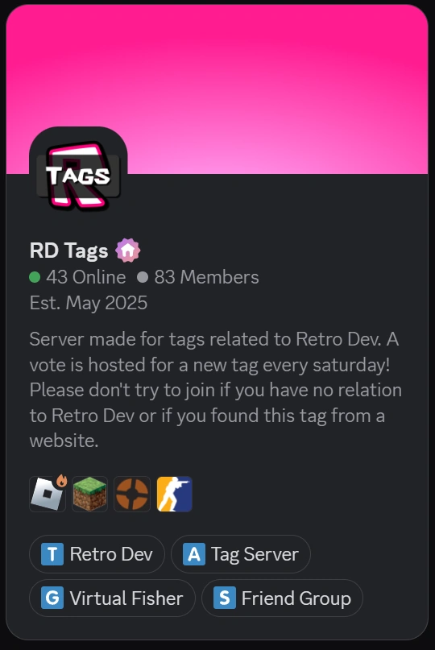Click the server description paragraph
Screen dimensions: 435x650
tap(216, 390)
